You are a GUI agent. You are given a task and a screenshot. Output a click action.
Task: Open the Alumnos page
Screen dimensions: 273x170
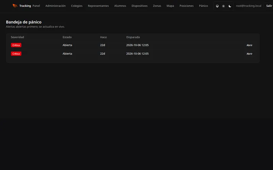click(120, 6)
